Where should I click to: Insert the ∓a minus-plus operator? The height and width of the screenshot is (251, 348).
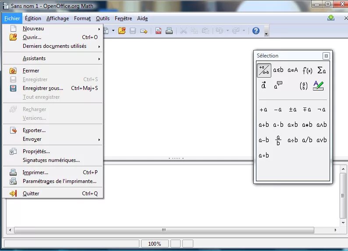pos(307,110)
